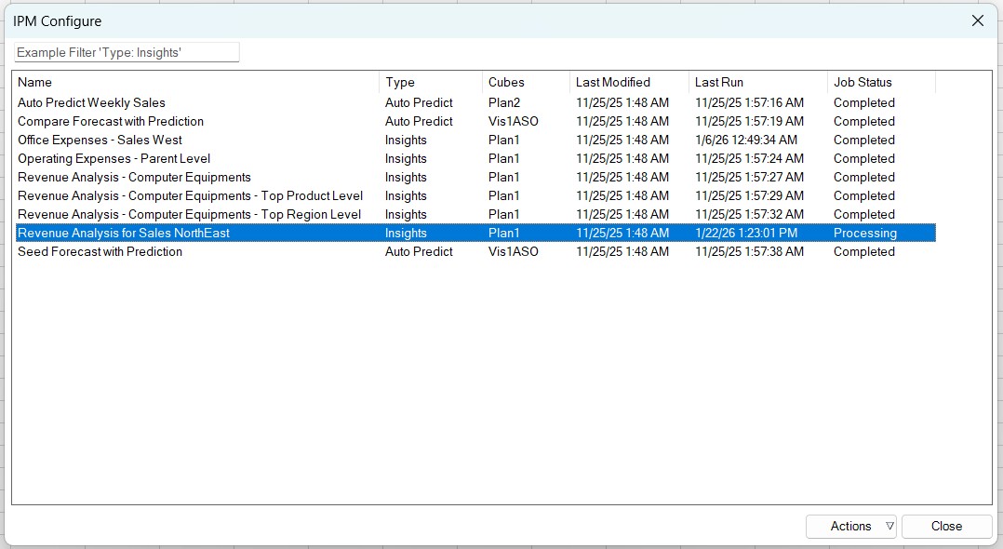Select Revenue Analysis - Top Region Level row
Image resolution: width=1003 pixels, height=549 pixels.
tap(476, 214)
